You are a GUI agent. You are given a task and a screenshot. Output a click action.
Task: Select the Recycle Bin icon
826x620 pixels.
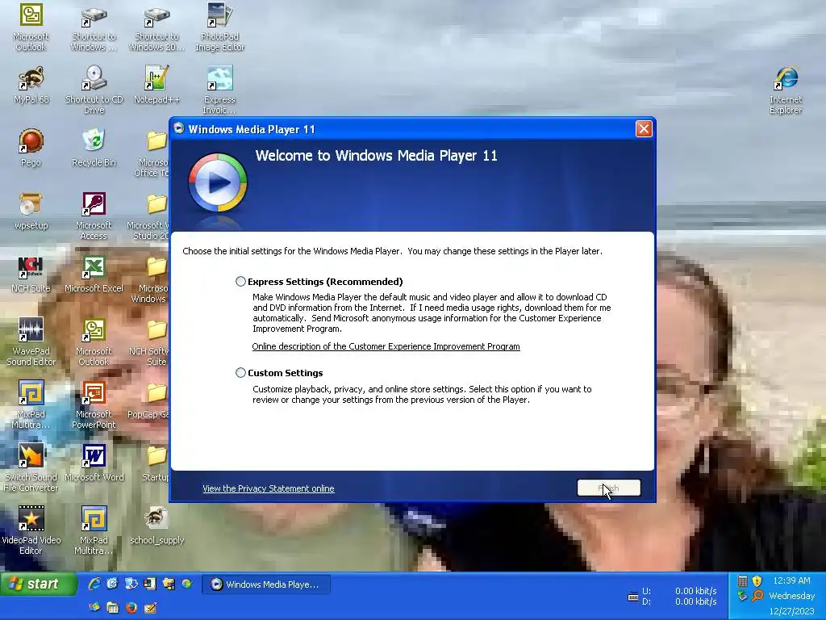[94, 148]
